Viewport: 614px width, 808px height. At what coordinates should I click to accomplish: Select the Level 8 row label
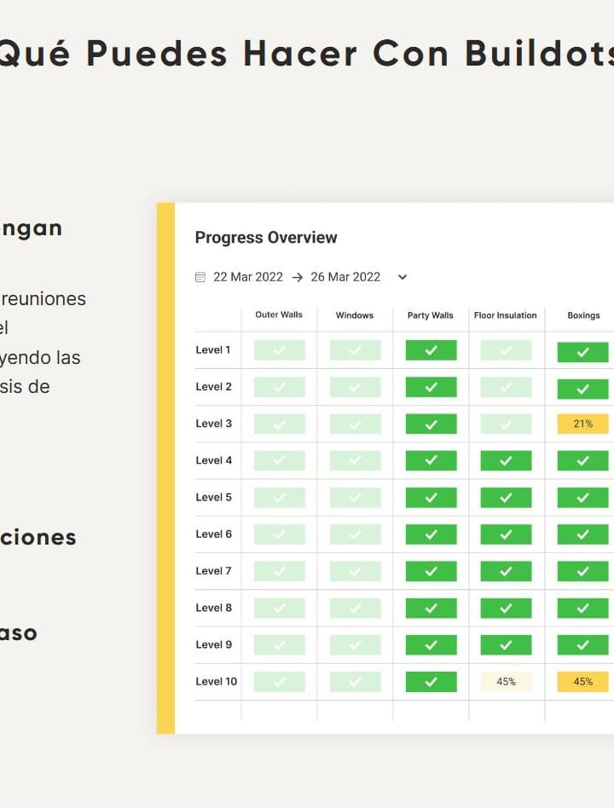[213, 608]
